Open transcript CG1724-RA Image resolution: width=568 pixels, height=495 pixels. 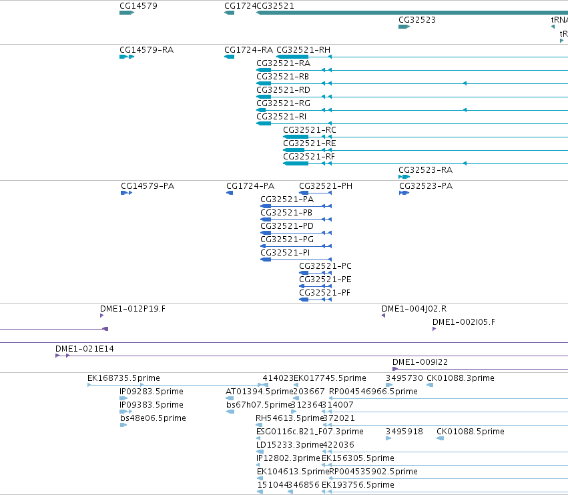point(248,50)
